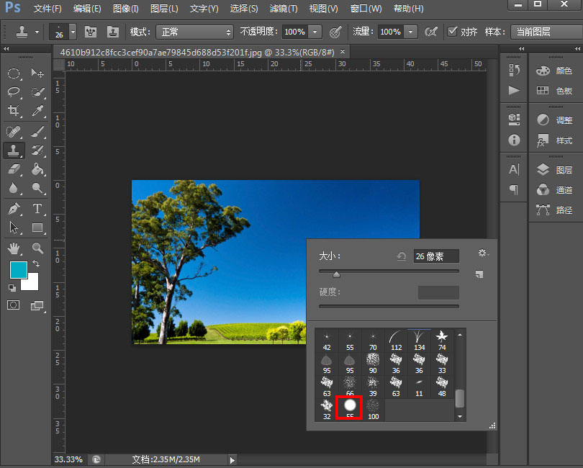Toggle the 对齐 aligned checkbox
Screen dimensions: 583x468
click(x=452, y=32)
